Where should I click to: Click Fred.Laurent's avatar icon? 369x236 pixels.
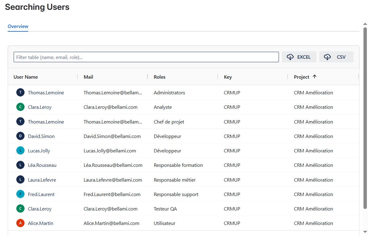click(x=20, y=194)
